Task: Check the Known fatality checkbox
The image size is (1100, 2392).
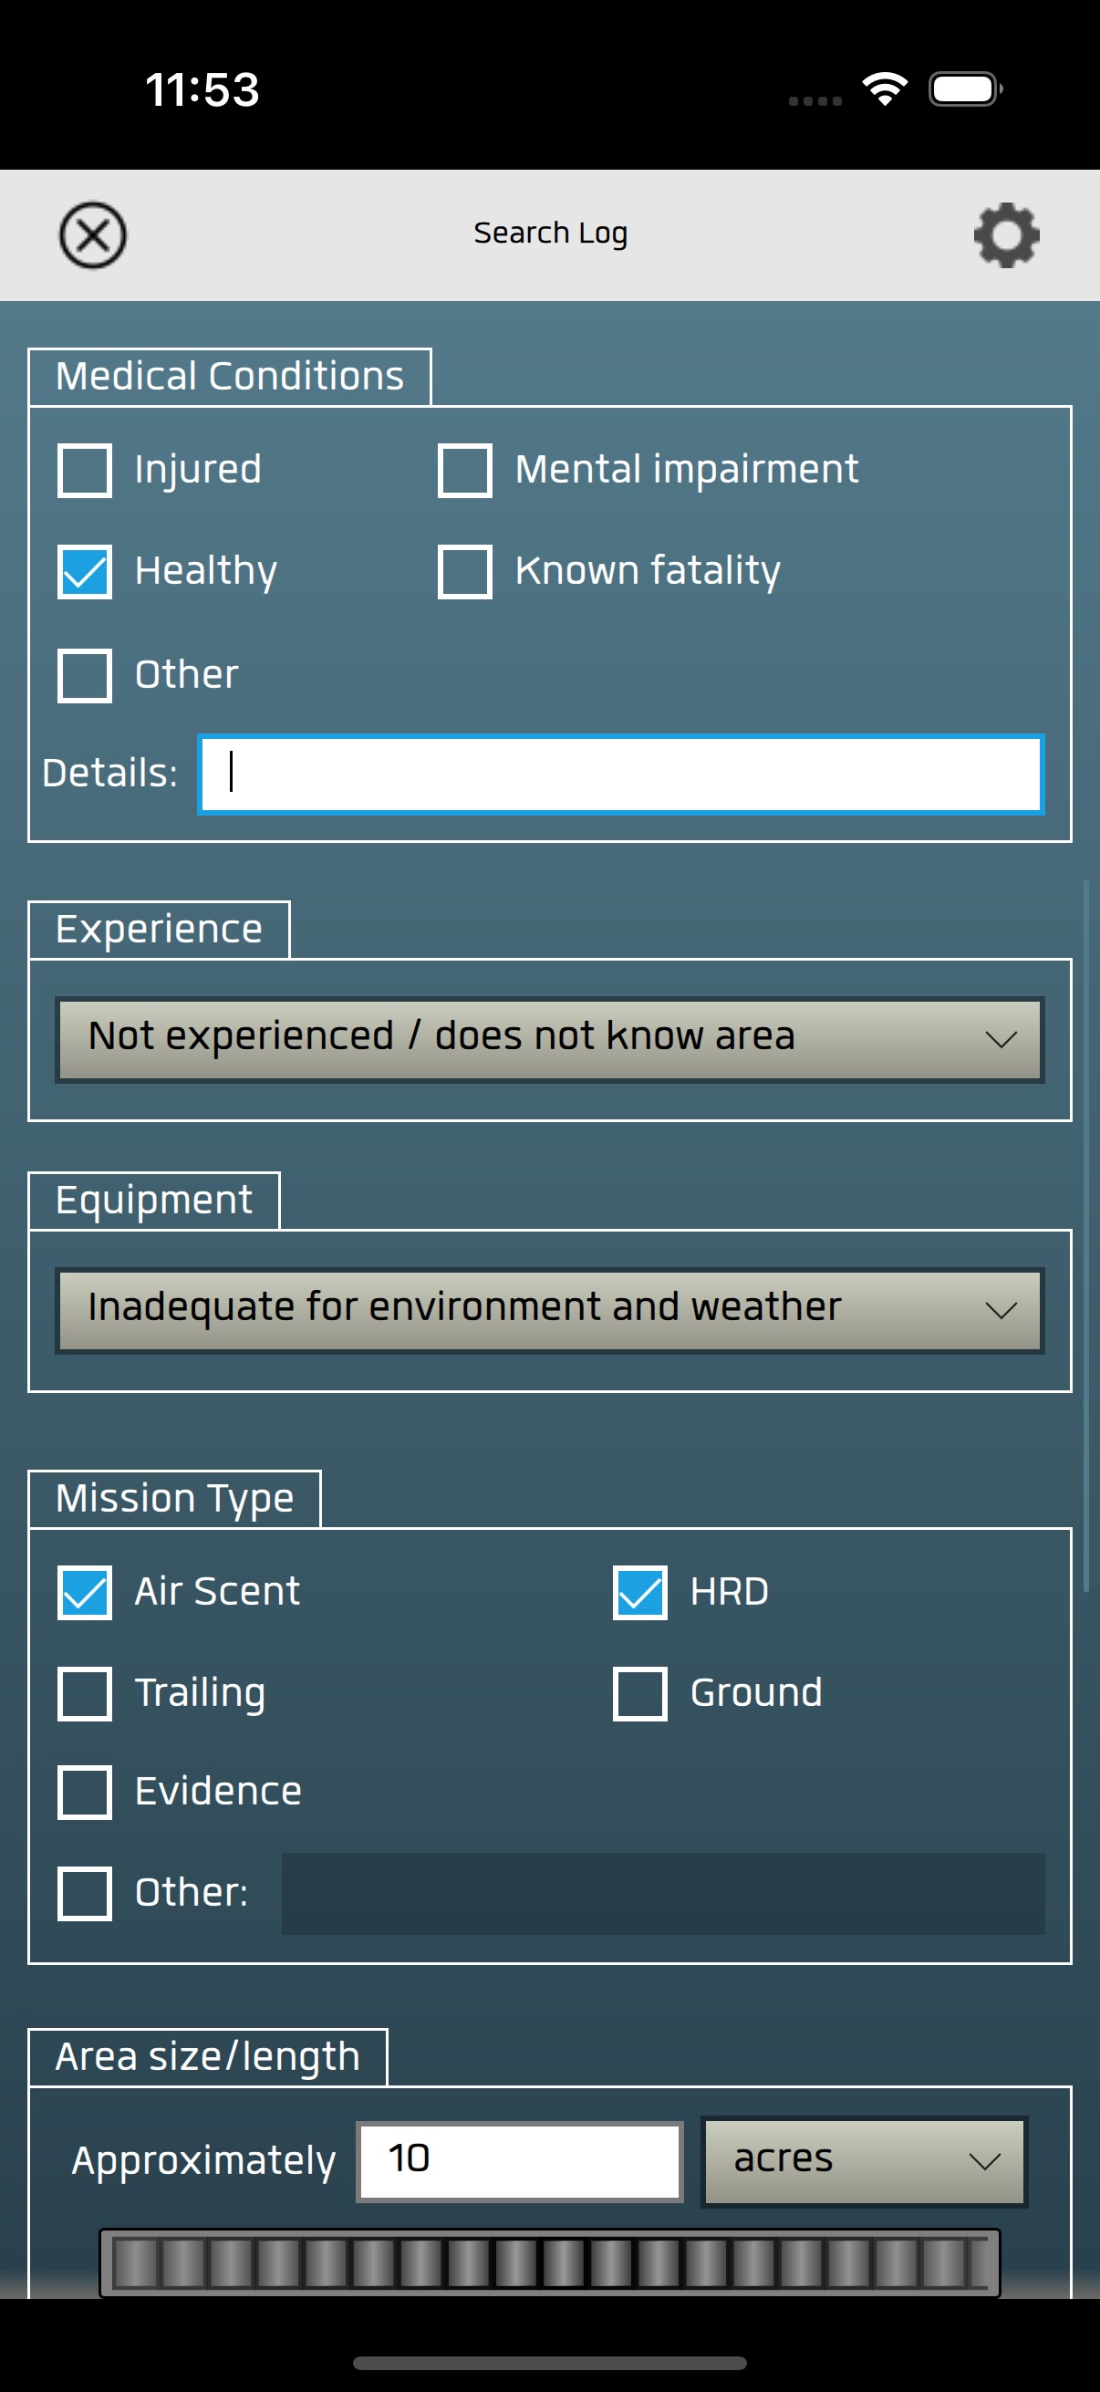Action: coord(465,571)
